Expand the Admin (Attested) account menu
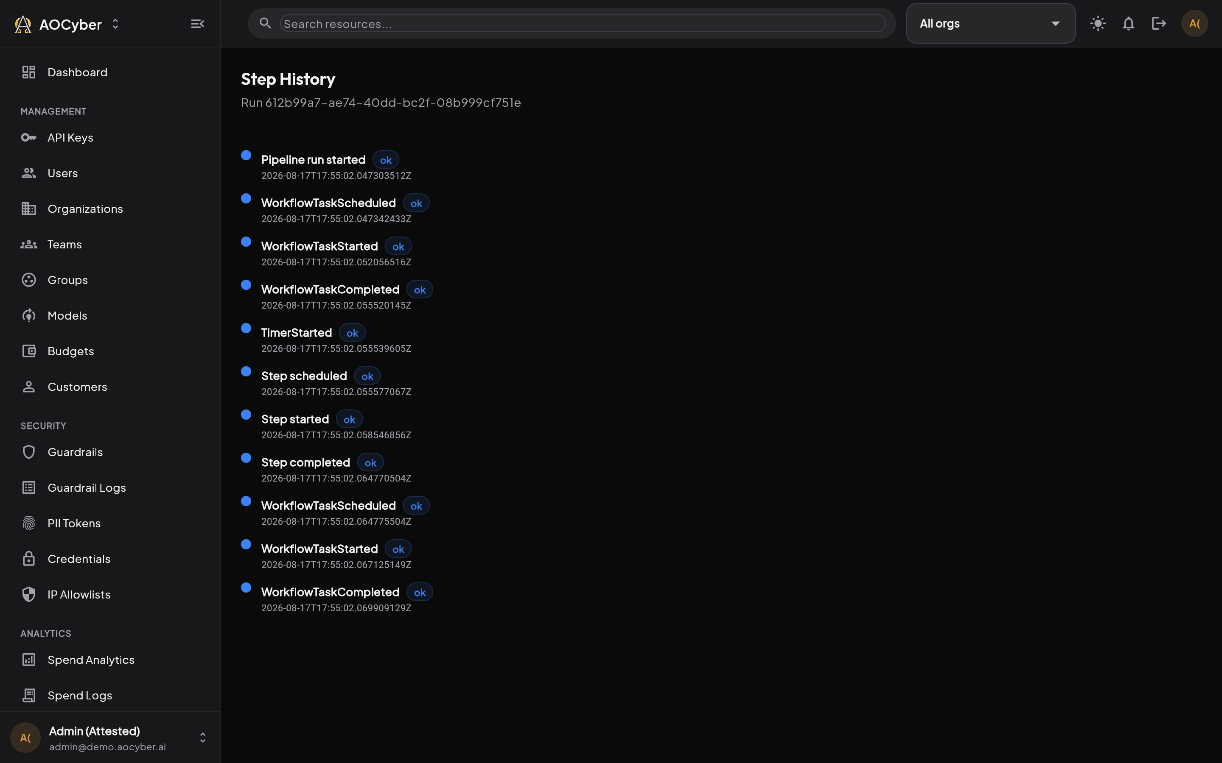The height and width of the screenshot is (763, 1222). click(x=202, y=738)
